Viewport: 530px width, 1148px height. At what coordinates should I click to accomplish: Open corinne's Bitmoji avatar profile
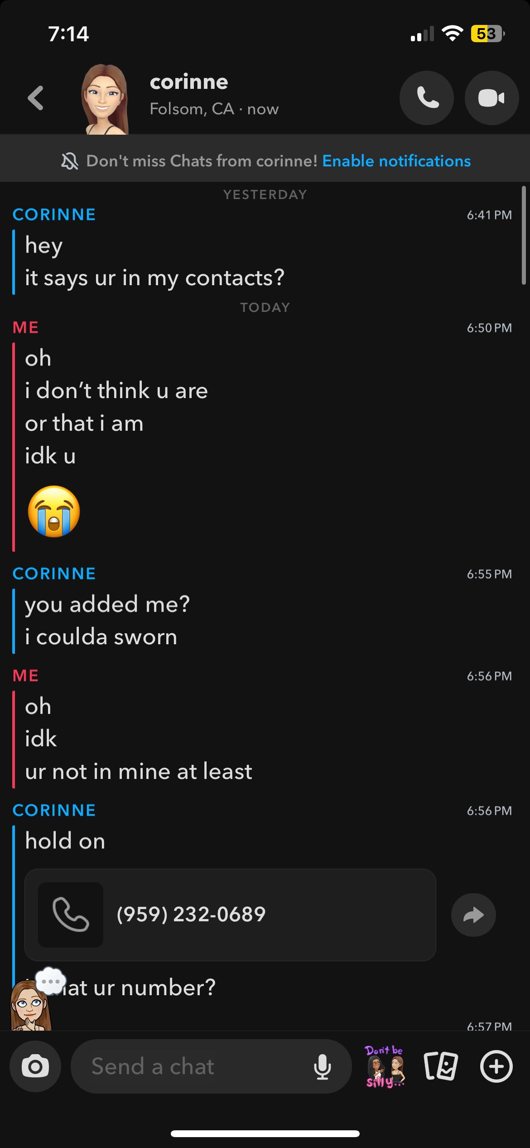pyautogui.click(x=105, y=99)
